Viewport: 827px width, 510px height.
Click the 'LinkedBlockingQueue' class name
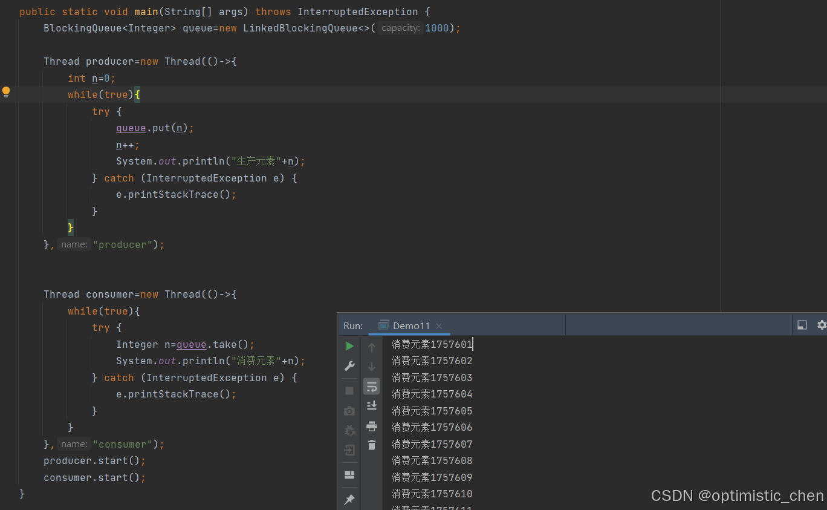pos(300,28)
